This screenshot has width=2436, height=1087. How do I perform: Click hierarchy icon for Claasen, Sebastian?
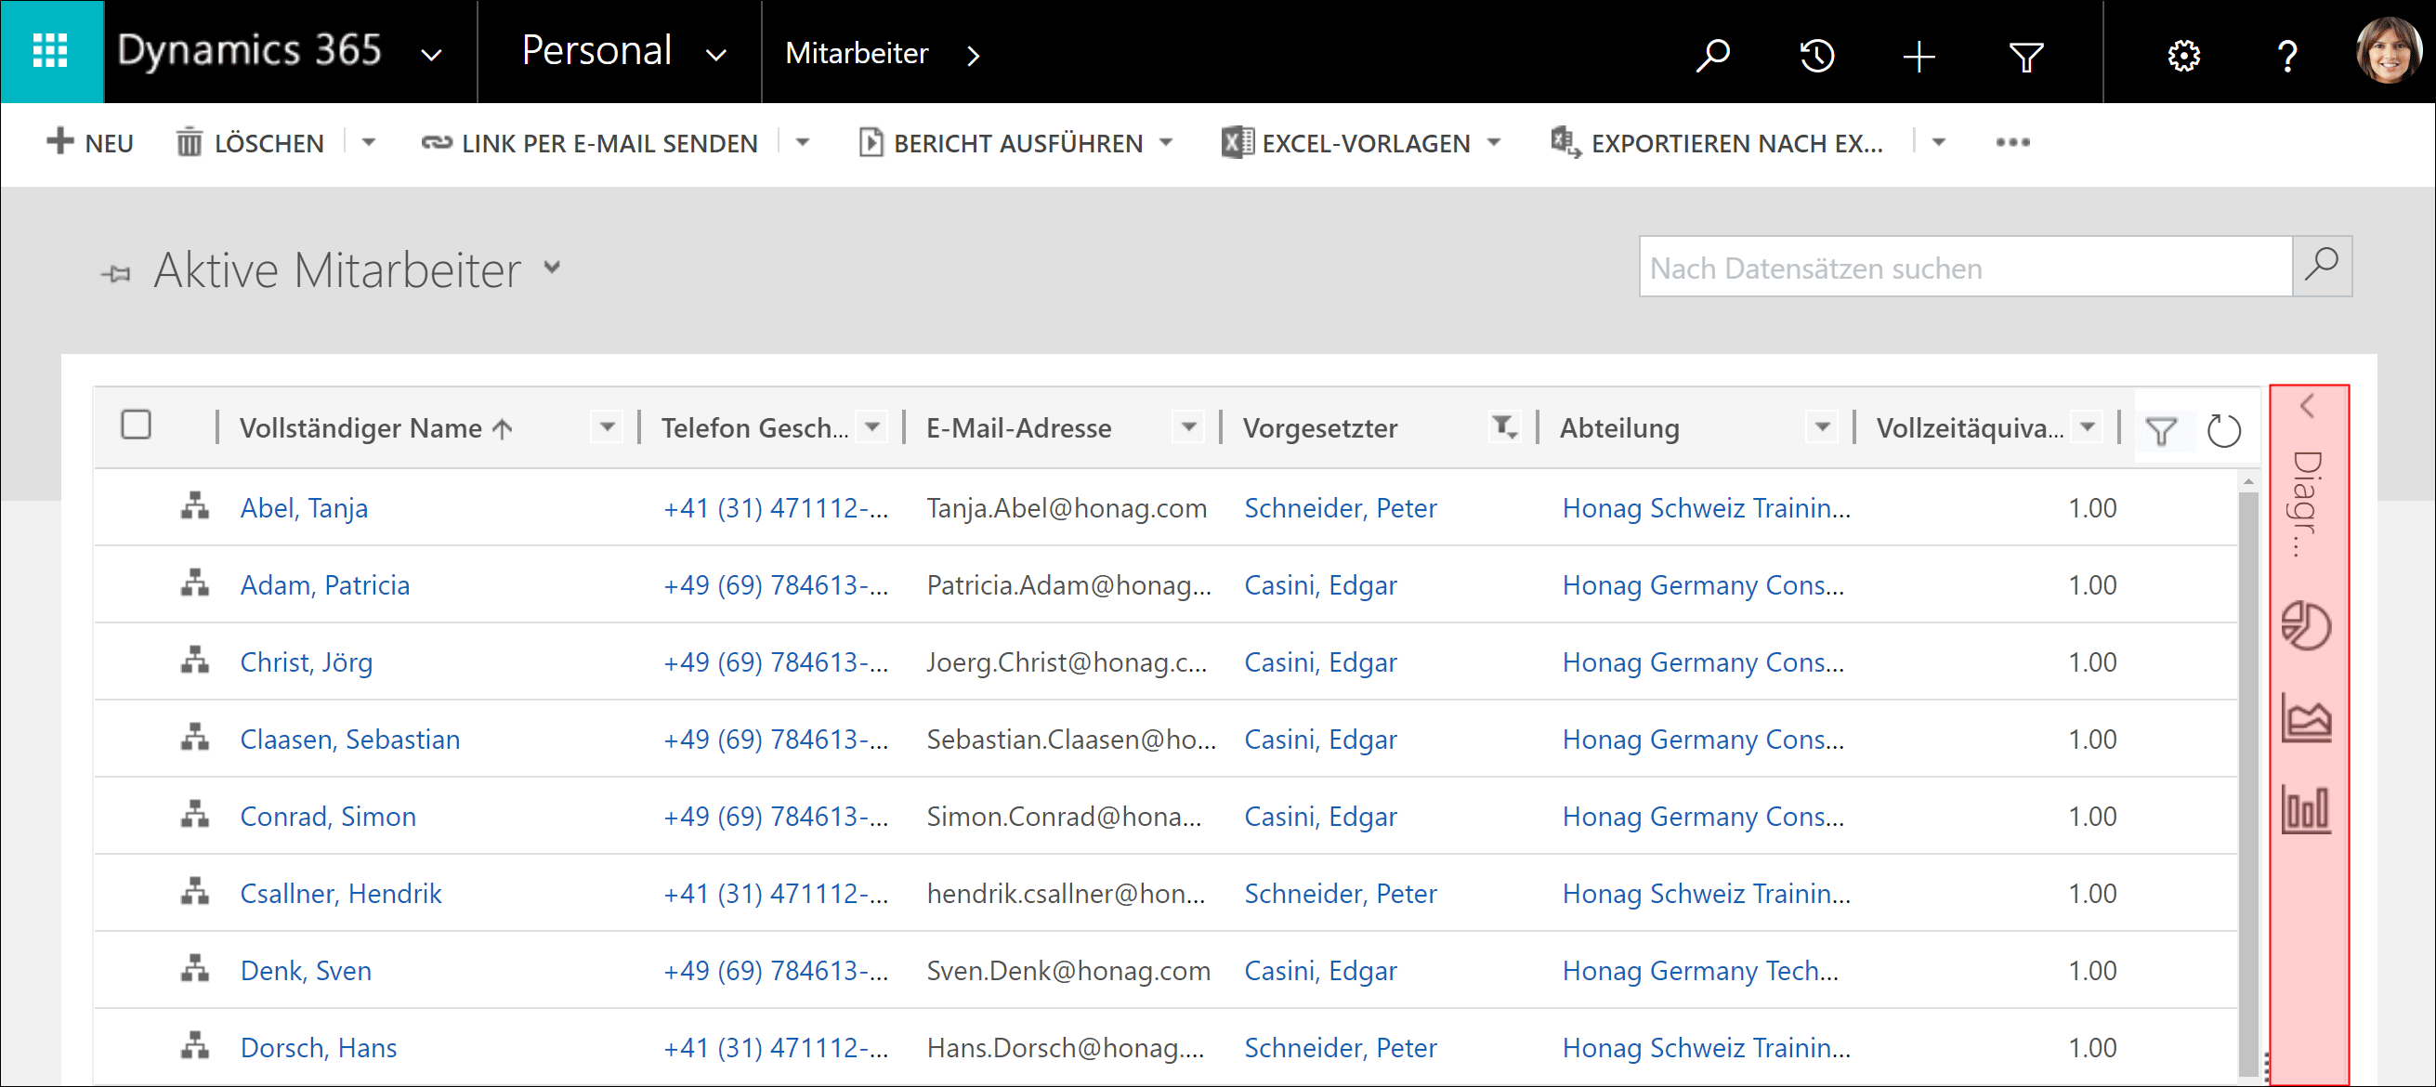[195, 737]
